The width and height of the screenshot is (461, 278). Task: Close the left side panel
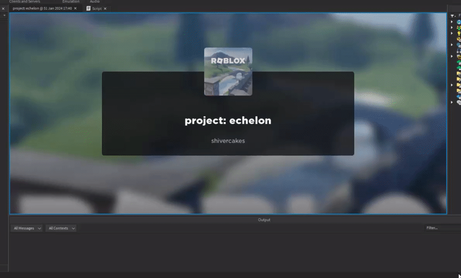(3, 8)
